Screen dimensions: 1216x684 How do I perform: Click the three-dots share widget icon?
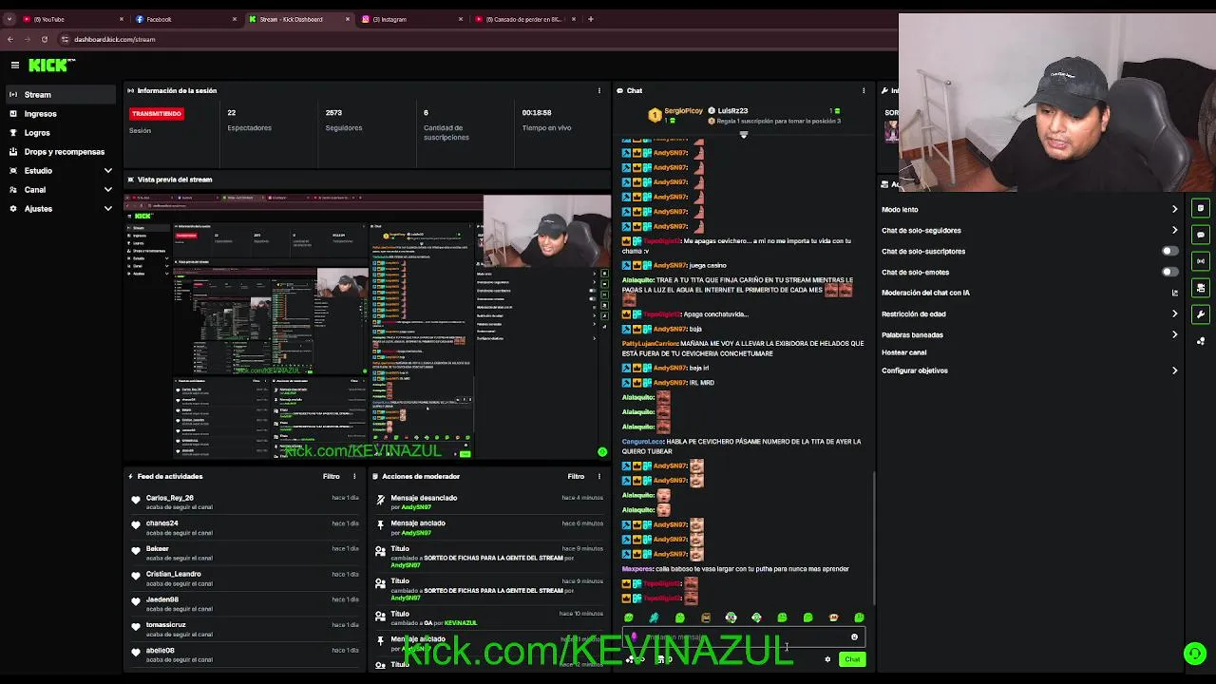point(1201,341)
